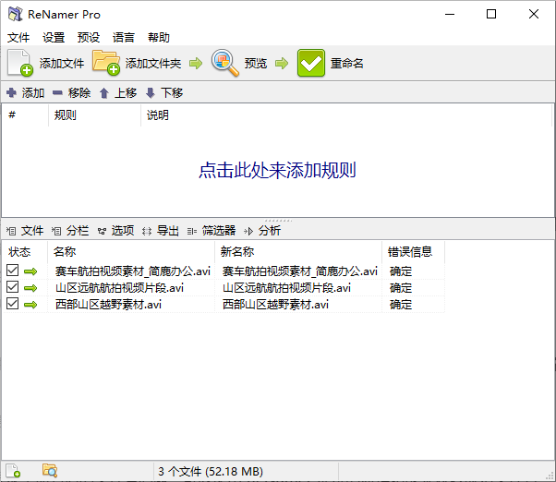Viewport: 556px width, 482px height.
Task: Open the 分栏 columns dropdown
Action: [x=70, y=231]
